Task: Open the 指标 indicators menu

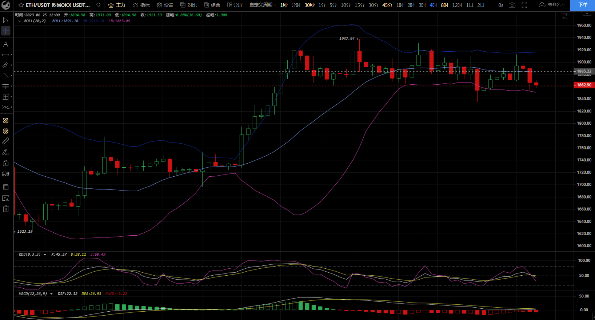Action: [141, 5]
